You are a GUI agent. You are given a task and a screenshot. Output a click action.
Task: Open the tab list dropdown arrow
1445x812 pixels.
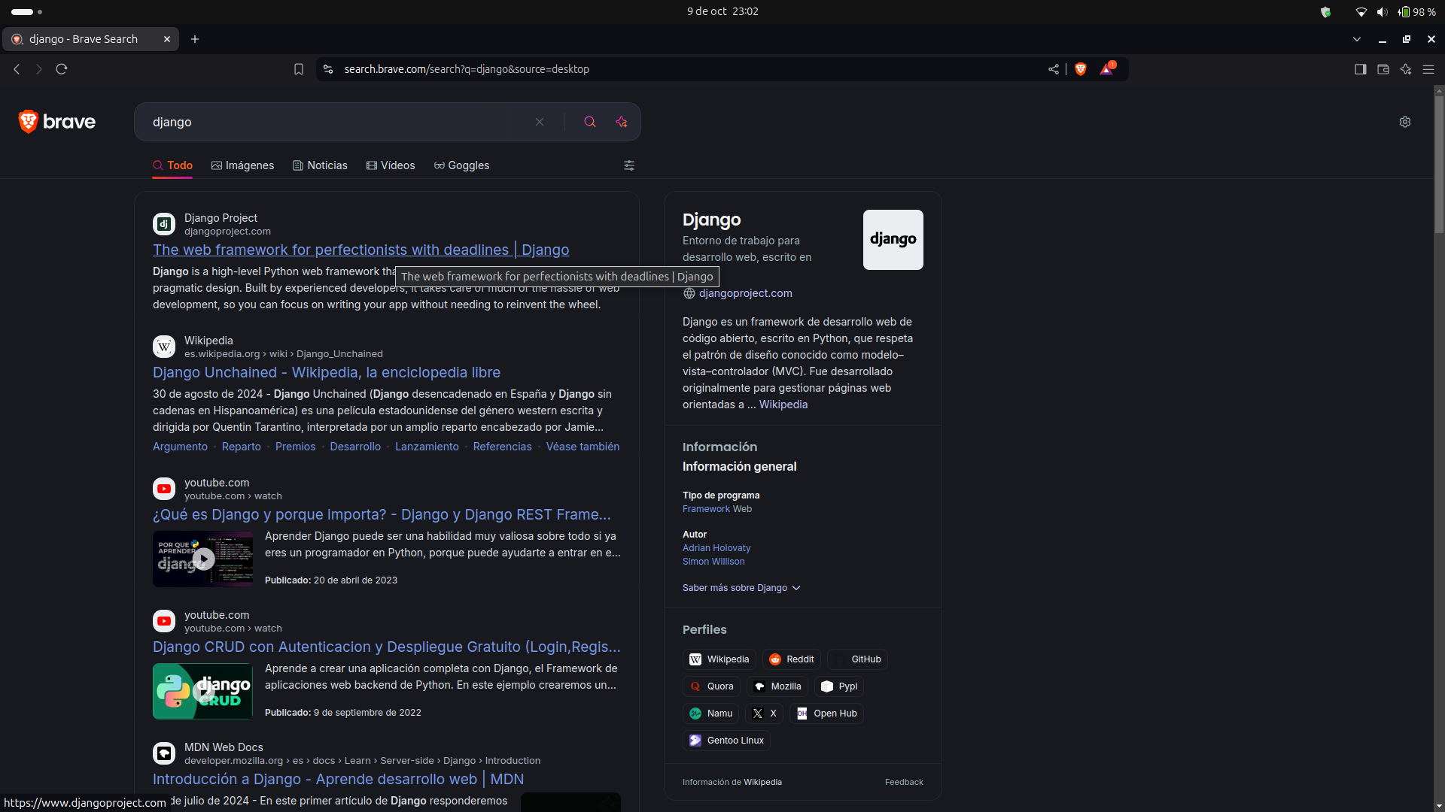[x=1357, y=39]
